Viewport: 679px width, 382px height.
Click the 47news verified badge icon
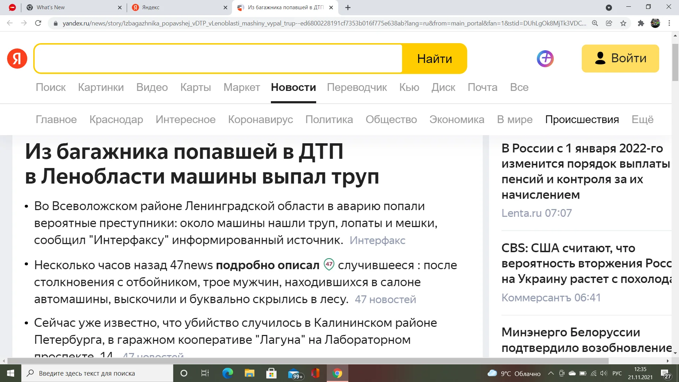(329, 265)
